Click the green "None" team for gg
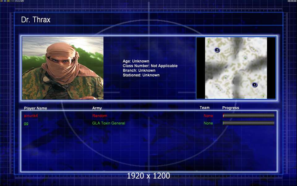This screenshot has width=297, height=186. point(208,123)
